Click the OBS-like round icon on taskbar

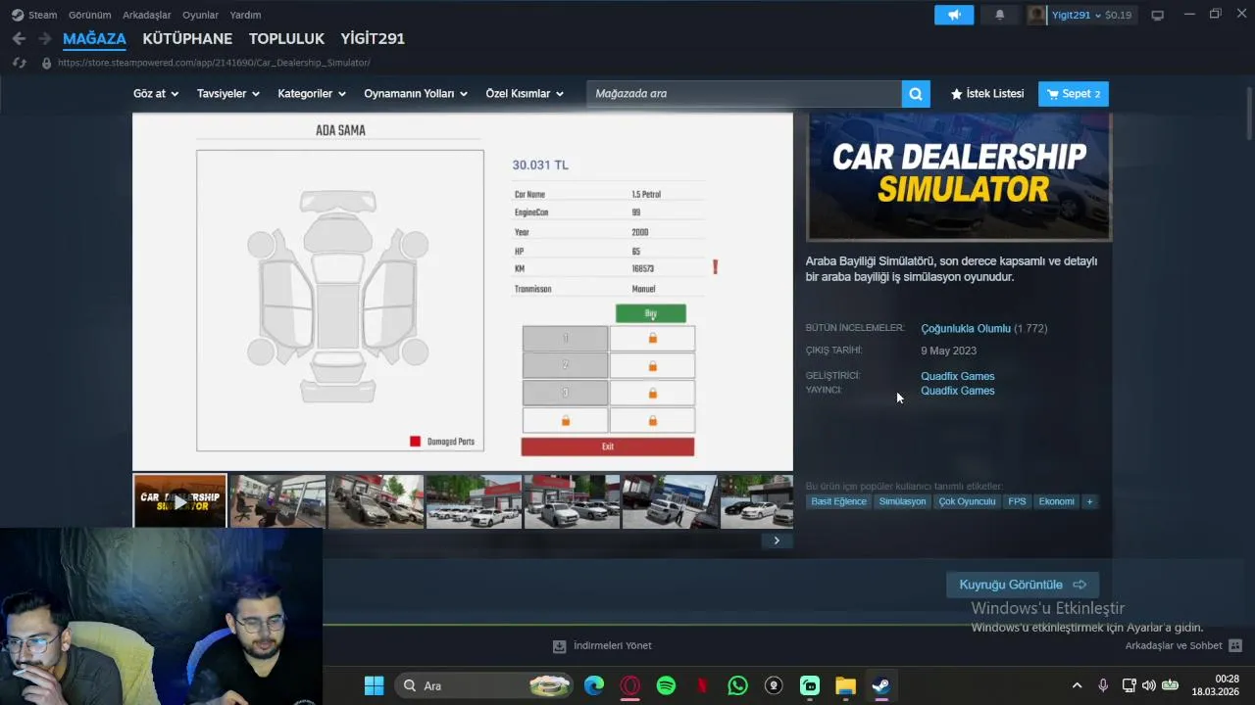tap(774, 685)
